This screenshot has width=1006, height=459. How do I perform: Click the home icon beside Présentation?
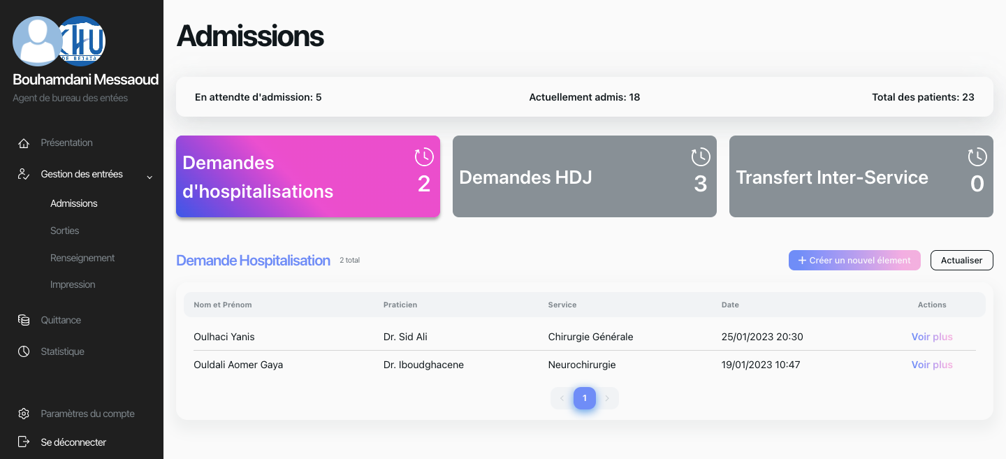click(24, 143)
